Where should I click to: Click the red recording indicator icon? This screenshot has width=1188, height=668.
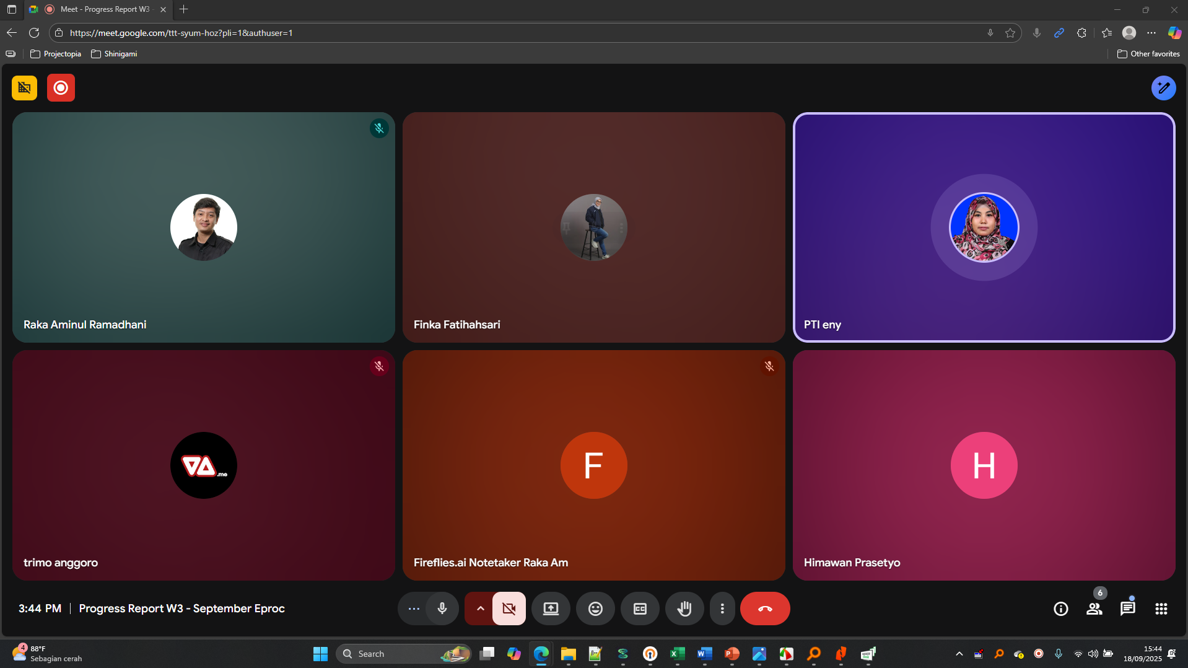coord(61,88)
